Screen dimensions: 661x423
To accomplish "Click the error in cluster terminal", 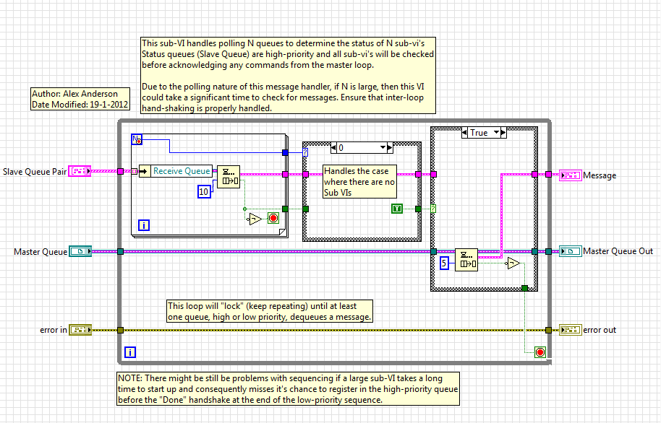I will coord(80,330).
